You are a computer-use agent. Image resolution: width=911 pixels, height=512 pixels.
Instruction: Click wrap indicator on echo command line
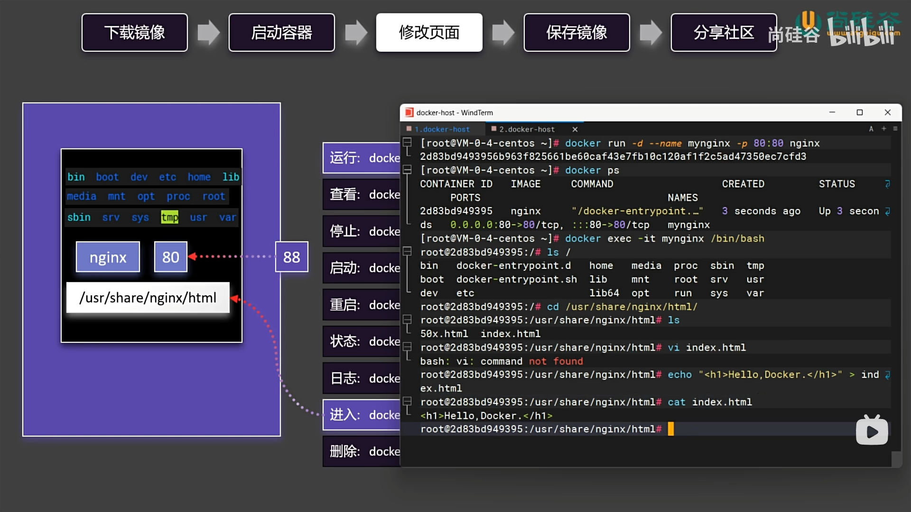click(x=887, y=375)
